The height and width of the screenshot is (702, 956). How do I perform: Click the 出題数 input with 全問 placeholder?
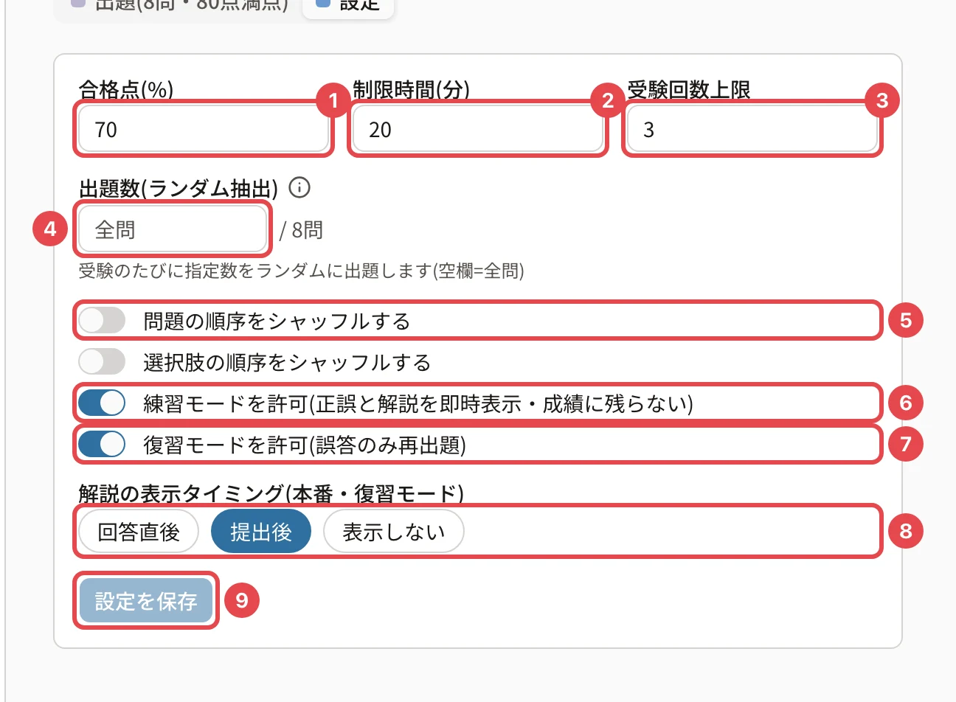[x=172, y=230]
